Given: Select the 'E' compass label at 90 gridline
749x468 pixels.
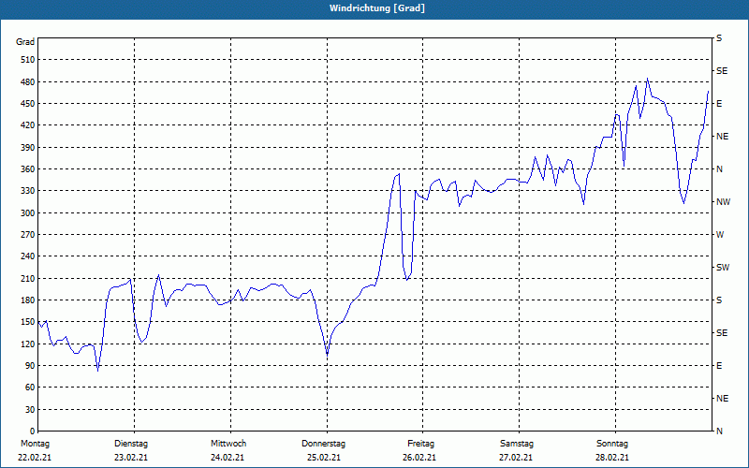Looking at the screenshot, I should (719, 365).
